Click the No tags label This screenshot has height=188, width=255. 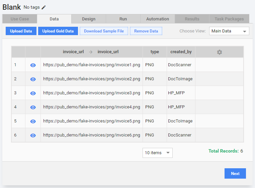pyautogui.click(x=31, y=7)
